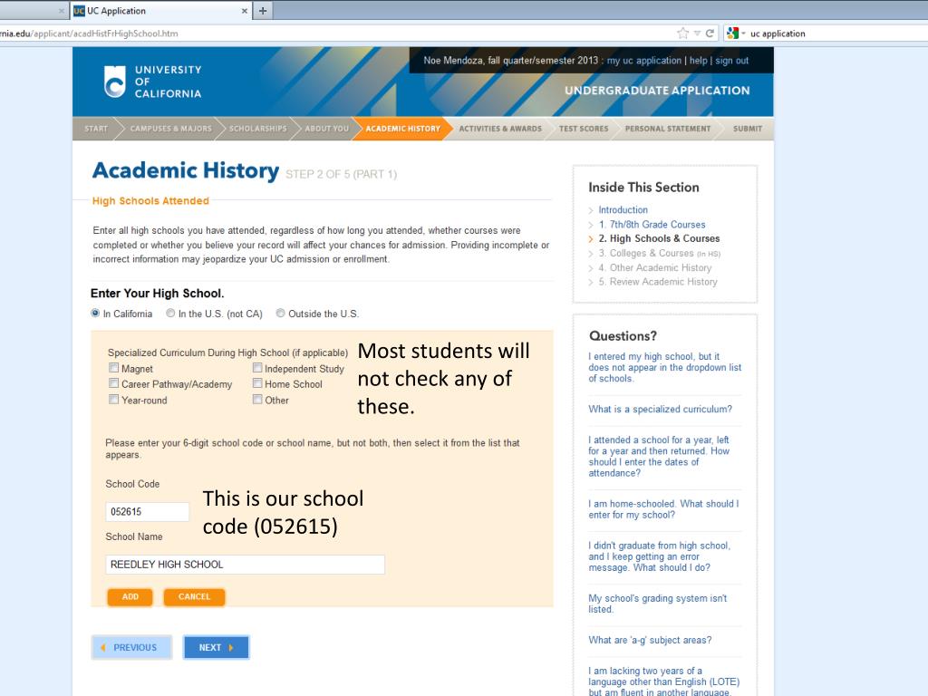Image resolution: width=928 pixels, height=696 pixels.
Task: Open the Academic History step
Action: (x=403, y=129)
